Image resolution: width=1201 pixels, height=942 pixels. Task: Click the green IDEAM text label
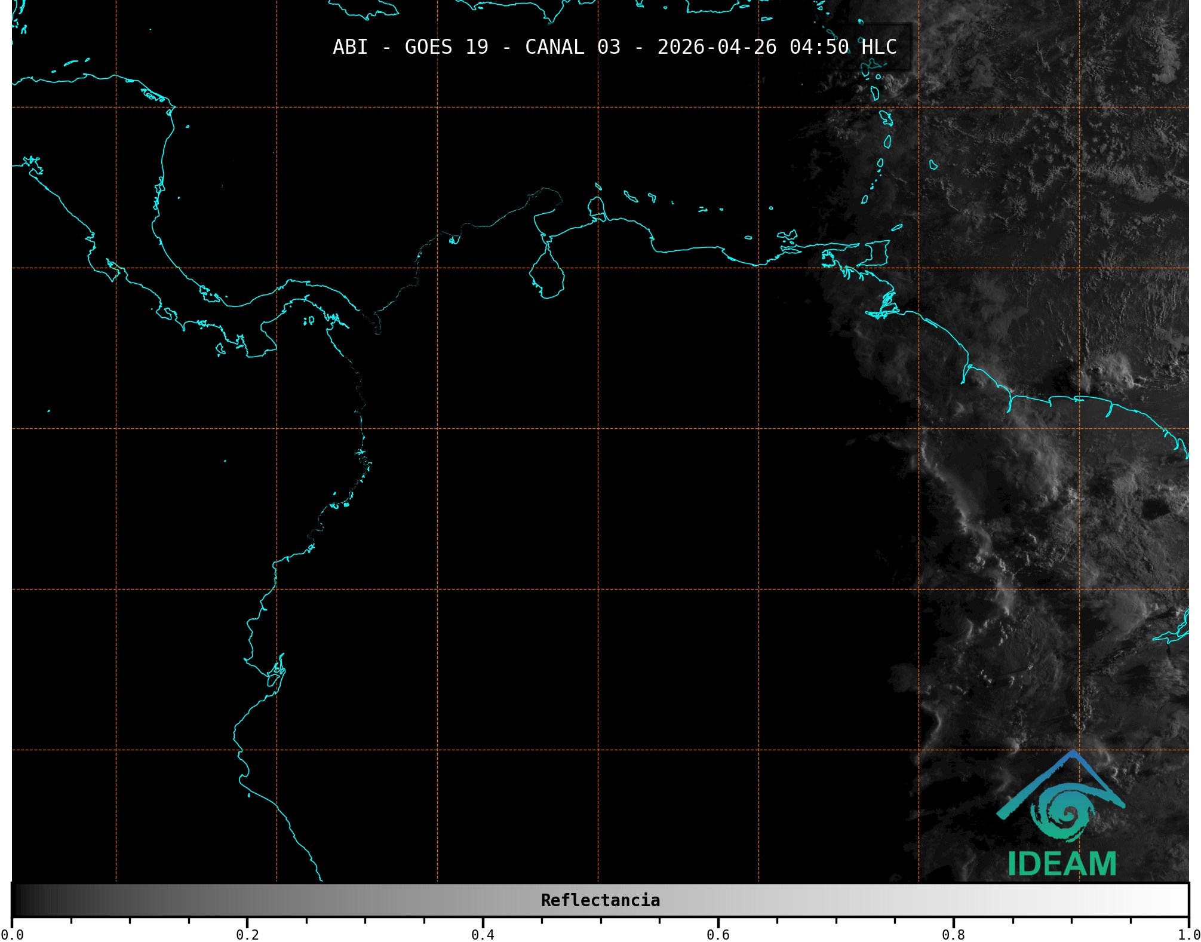click(1062, 864)
